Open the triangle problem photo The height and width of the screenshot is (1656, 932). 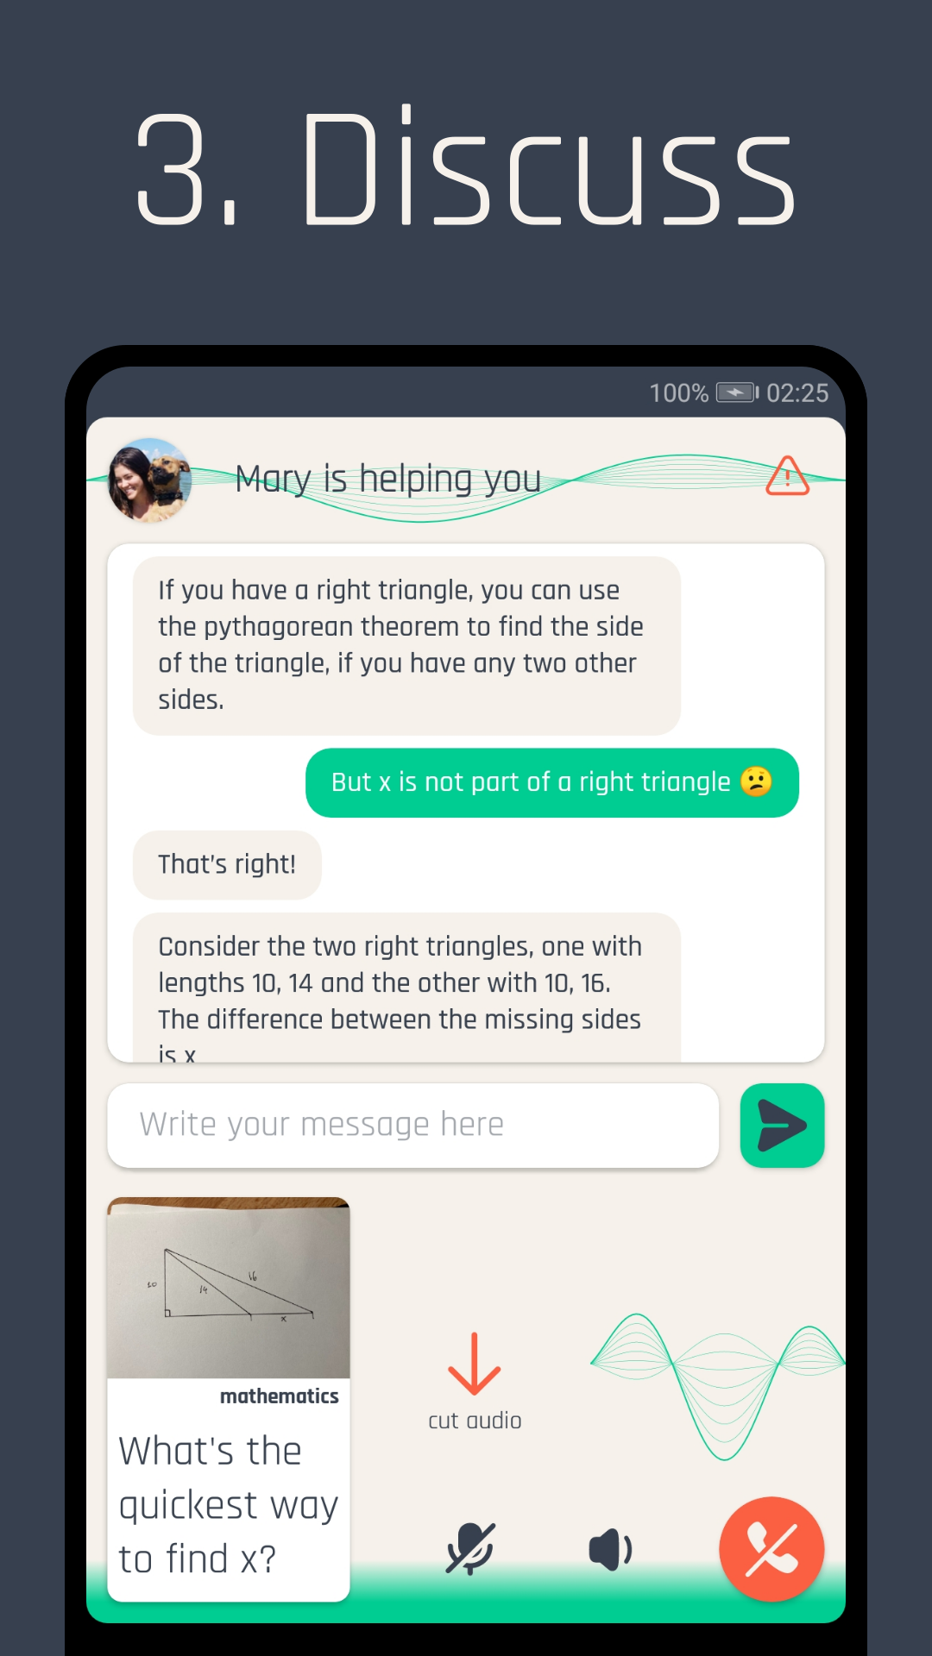(229, 1288)
